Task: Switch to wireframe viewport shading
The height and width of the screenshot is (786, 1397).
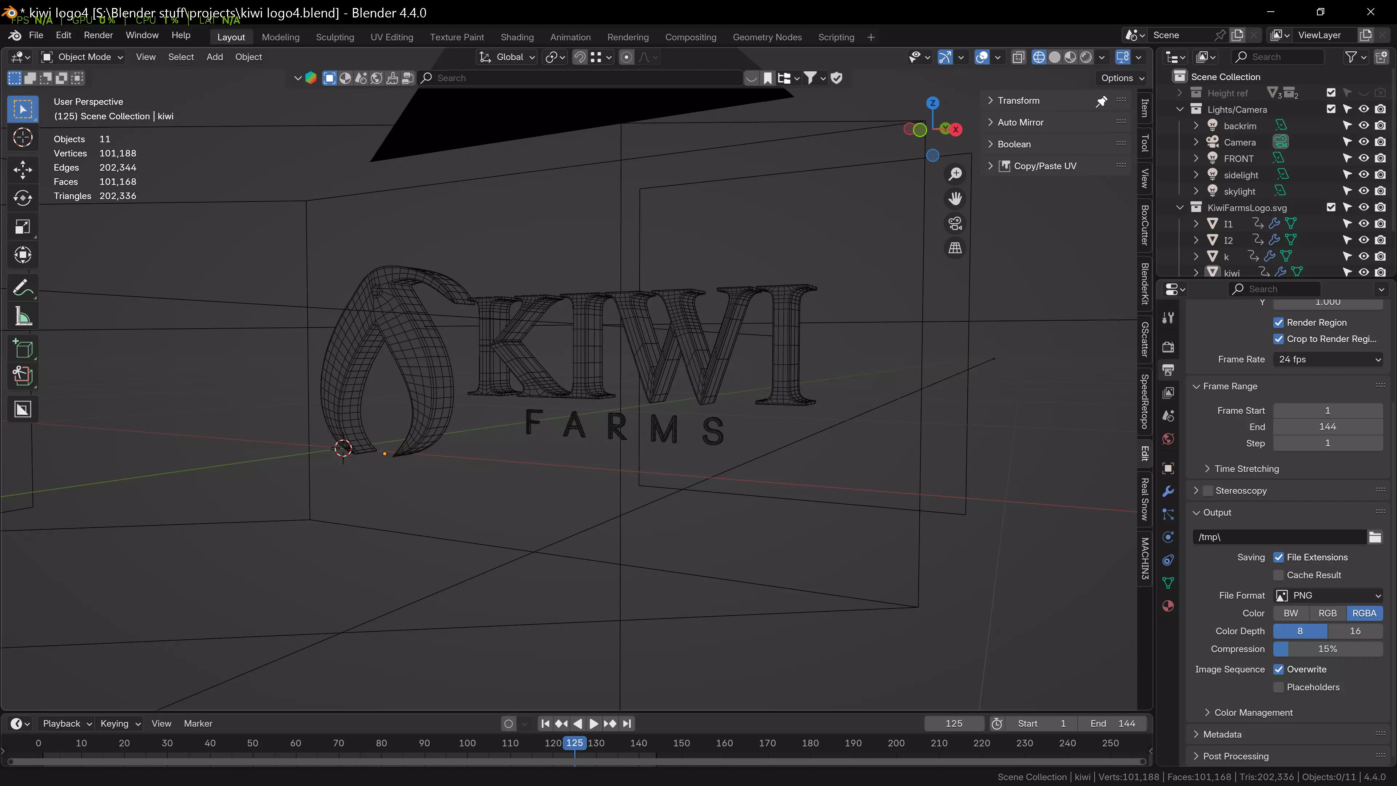Action: 1039,57
